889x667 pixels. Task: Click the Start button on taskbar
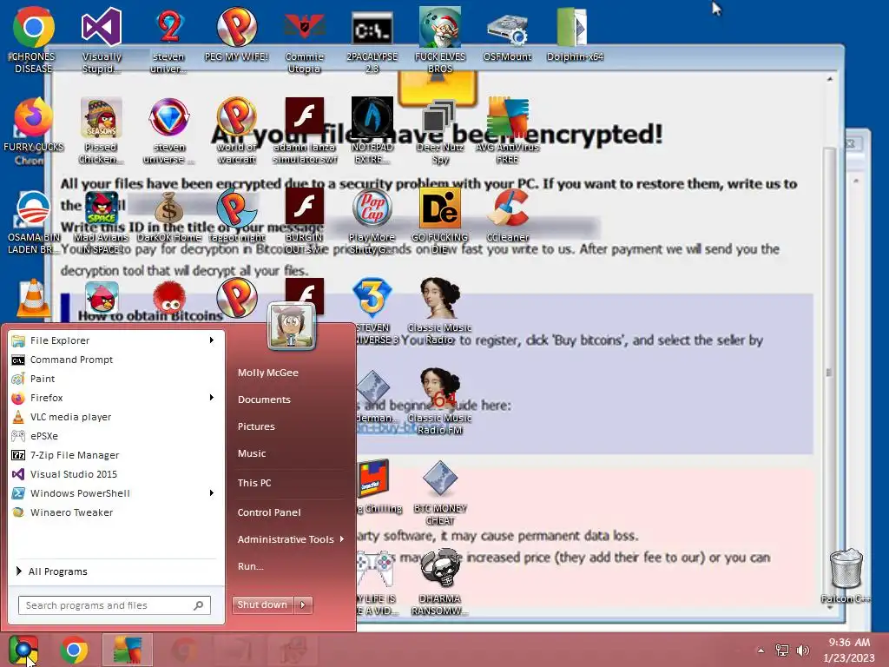pos(23,650)
